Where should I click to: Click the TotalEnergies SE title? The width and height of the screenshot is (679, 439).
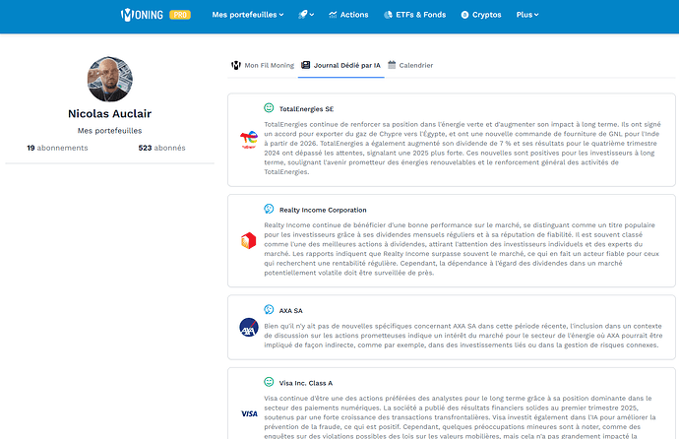click(x=306, y=109)
